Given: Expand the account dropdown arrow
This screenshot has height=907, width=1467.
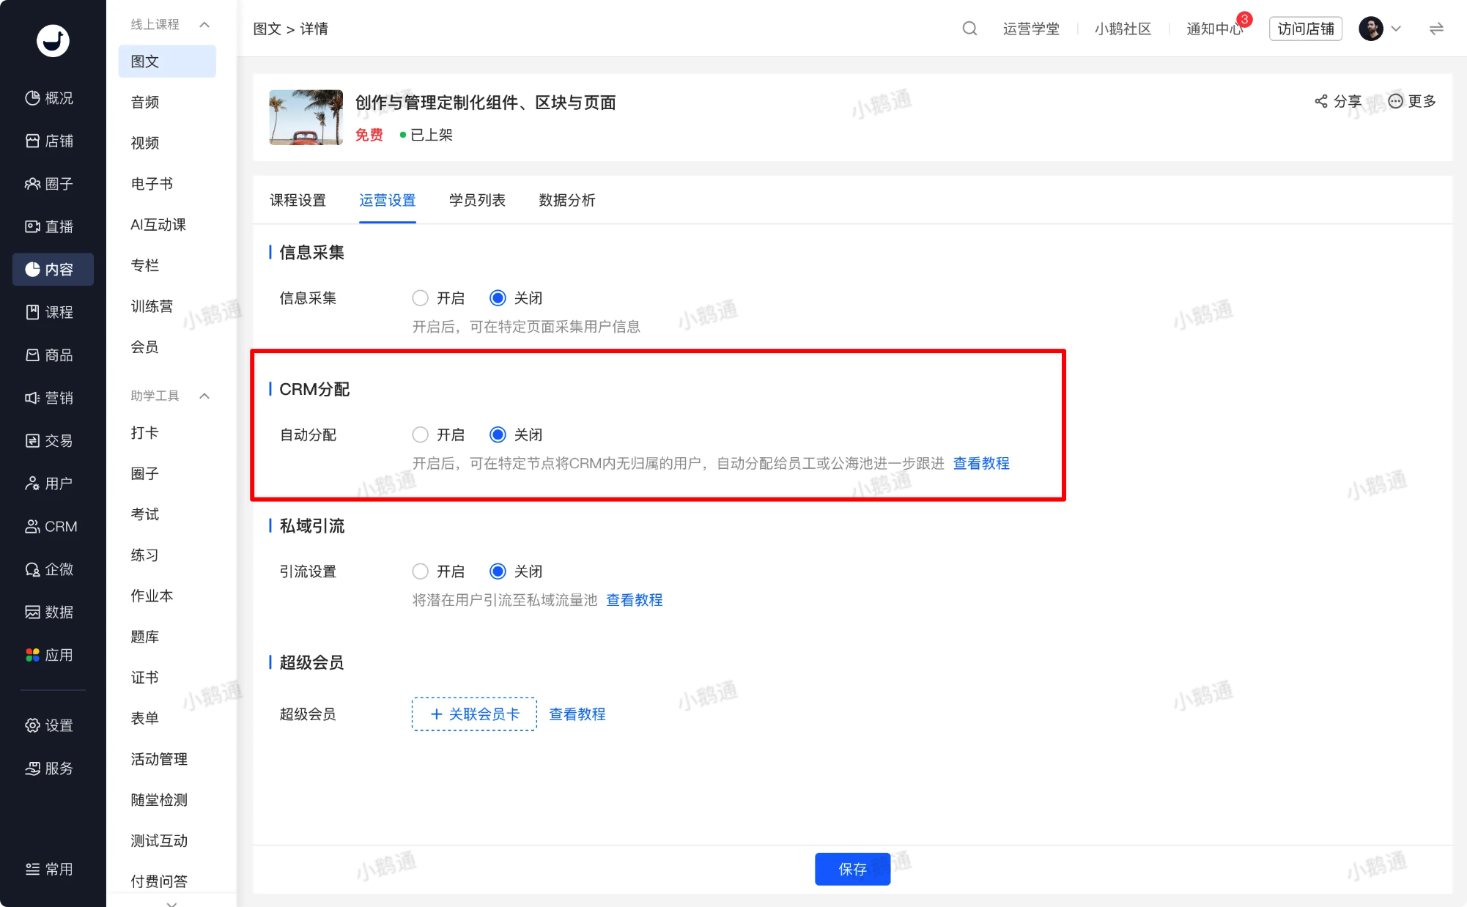Looking at the screenshot, I should point(1396,29).
